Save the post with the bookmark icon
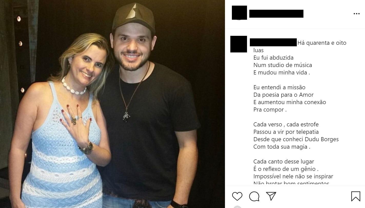The width and height of the screenshot is (365, 208). tap(356, 196)
